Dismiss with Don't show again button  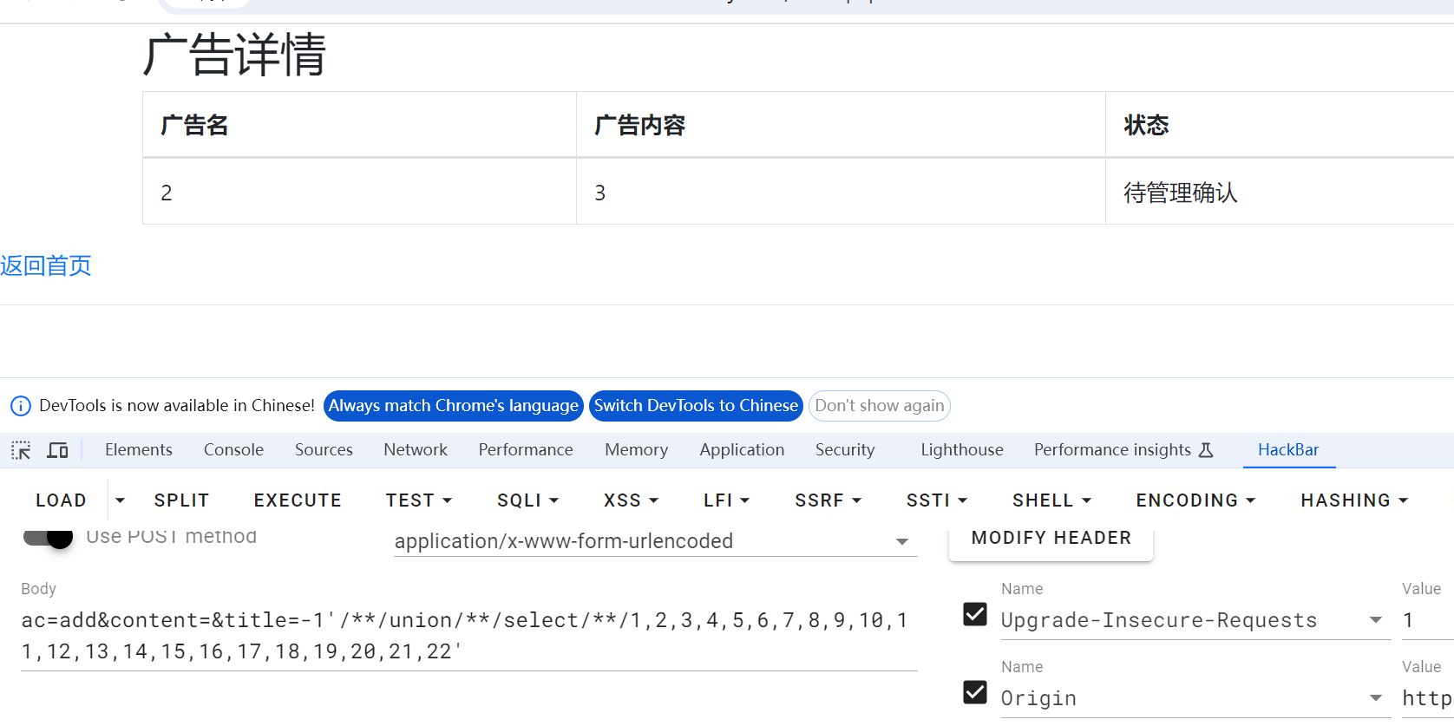pyautogui.click(x=880, y=406)
